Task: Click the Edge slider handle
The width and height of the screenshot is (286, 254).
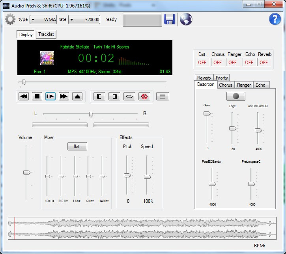Action: coord(233,128)
